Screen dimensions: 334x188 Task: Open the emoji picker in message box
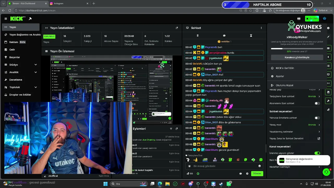259,166
